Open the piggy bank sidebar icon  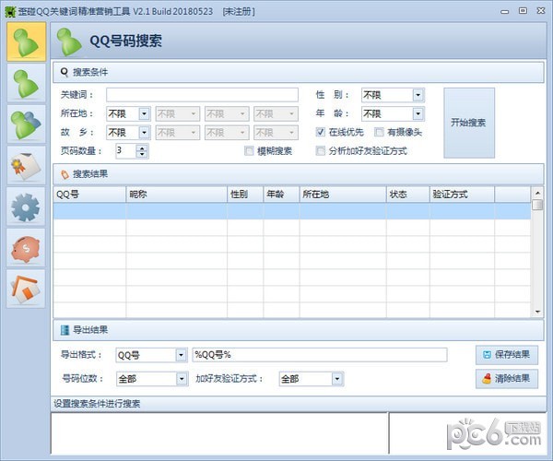tap(26, 248)
